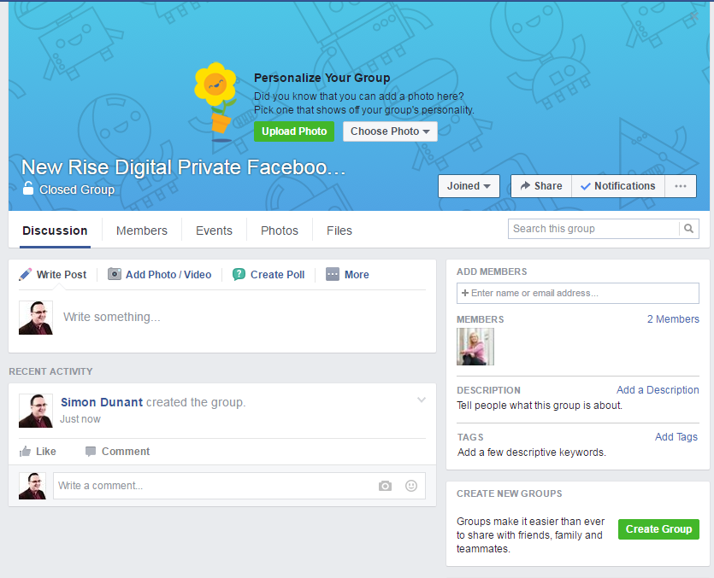Click the Create Poll question bubble icon

(239, 274)
